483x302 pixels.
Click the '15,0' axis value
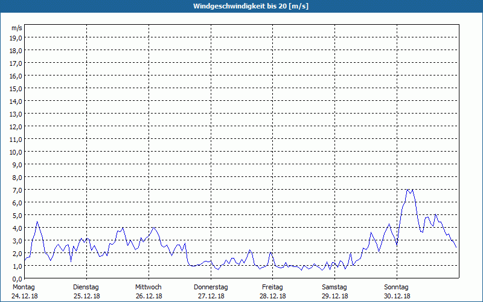[x=16, y=89]
